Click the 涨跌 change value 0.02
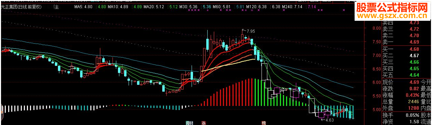This screenshot has height=125, width=432. pos(414,89)
